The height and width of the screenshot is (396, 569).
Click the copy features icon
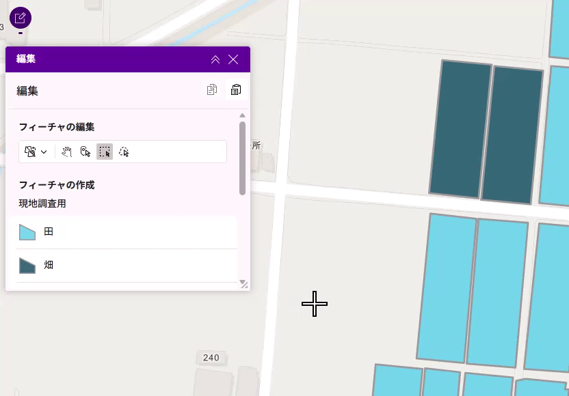point(212,90)
